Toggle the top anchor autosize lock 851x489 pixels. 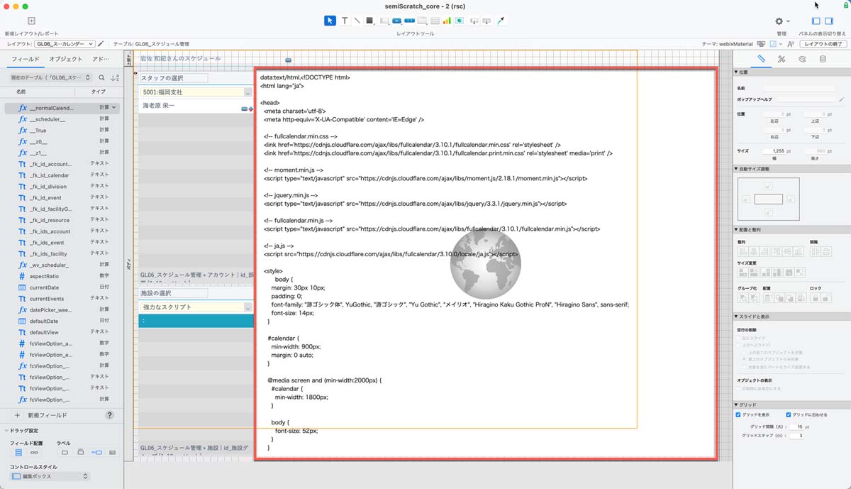click(768, 186)
